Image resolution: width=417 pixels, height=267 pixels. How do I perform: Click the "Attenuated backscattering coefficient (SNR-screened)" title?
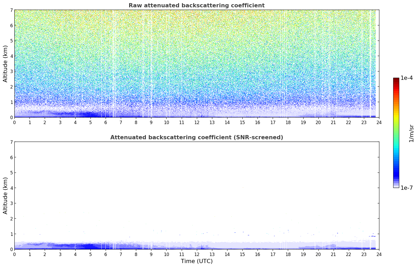(196, 137)
